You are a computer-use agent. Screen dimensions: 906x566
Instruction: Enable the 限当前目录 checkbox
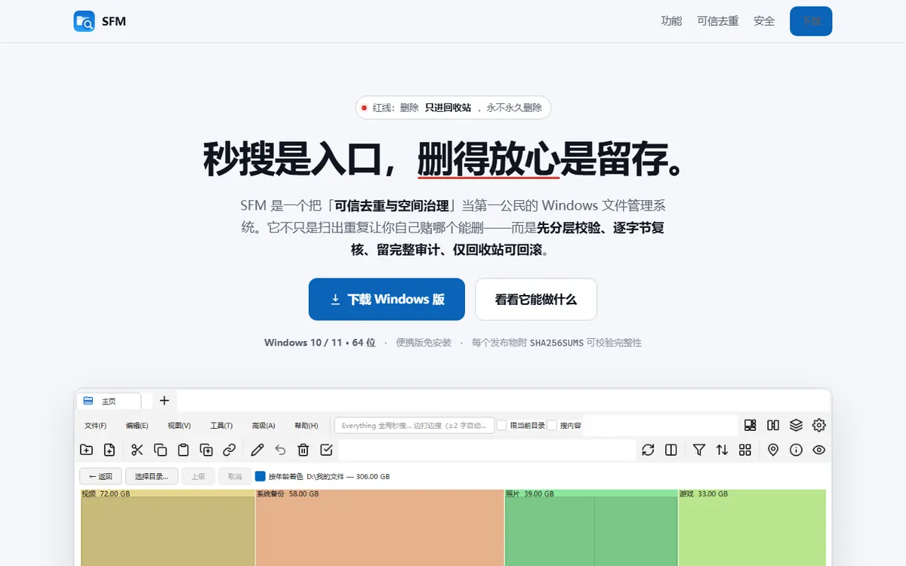501,426
